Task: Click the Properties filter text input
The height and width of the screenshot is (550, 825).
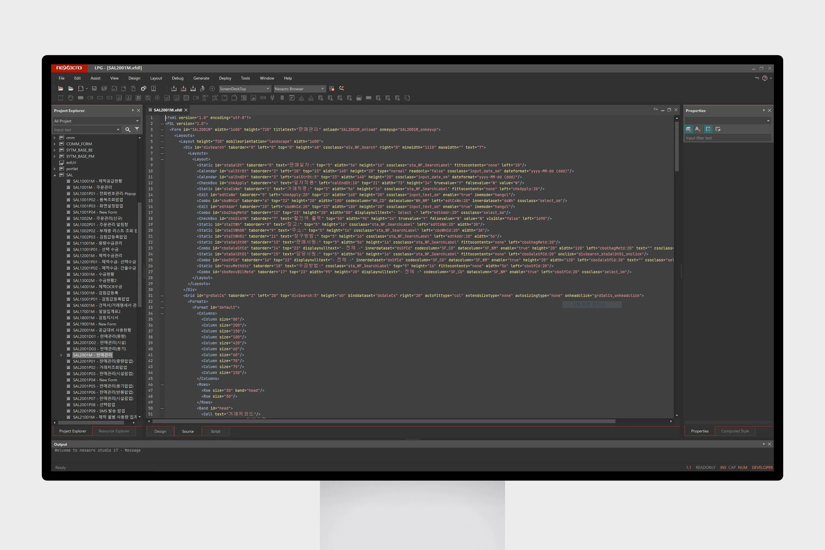Action: pos(727,138)
